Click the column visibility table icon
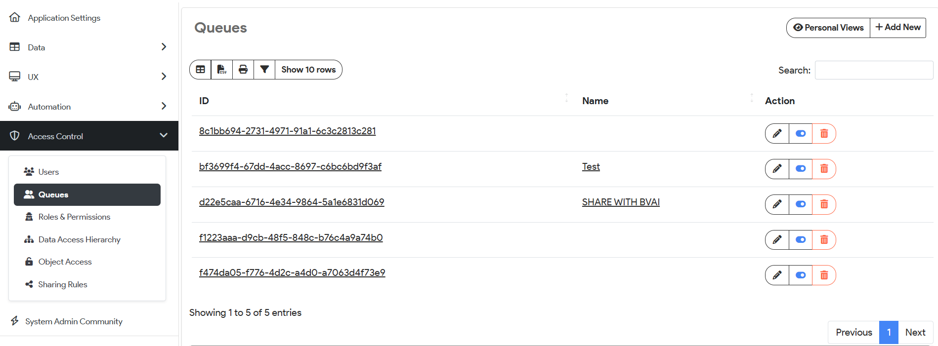Image resolution: width=938 pixels, height=346 pixels. tap(200, 70)
